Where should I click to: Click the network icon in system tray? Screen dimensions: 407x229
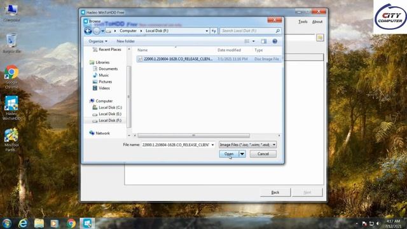371,223
